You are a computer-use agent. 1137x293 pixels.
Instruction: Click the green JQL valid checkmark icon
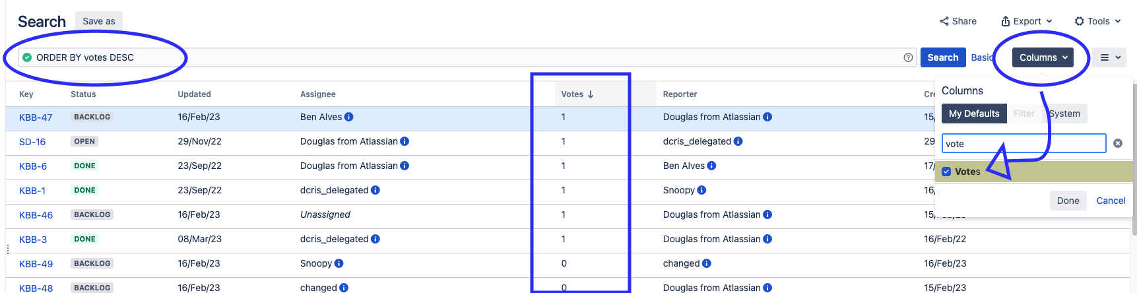pos(27,57)
